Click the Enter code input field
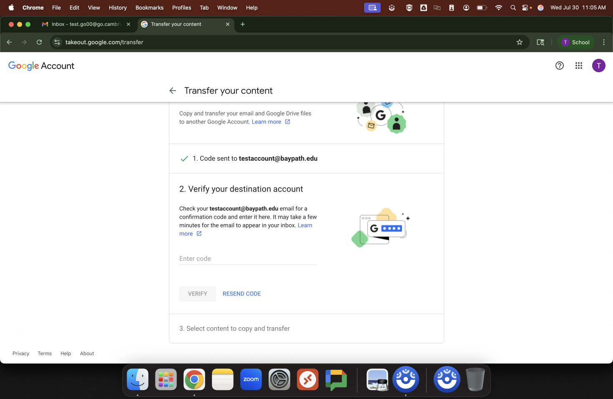 pyautogui.click(x=248, y=259)
